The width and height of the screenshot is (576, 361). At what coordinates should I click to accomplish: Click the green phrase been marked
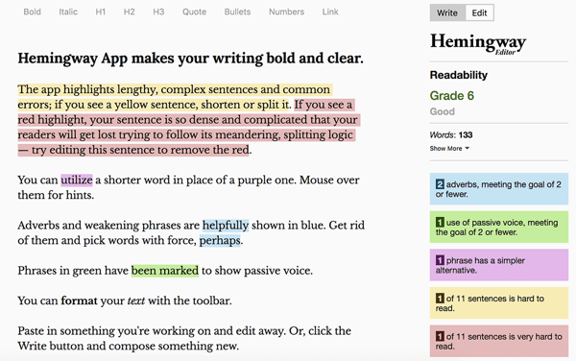tap(165, 271)
